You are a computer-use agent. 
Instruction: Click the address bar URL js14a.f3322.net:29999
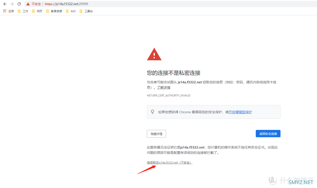tap(66, 4)
